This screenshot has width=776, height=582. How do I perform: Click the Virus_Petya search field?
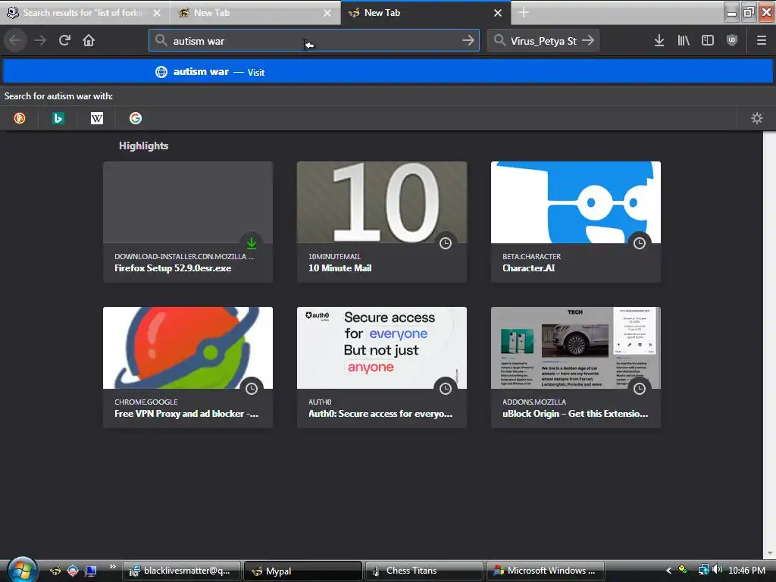pyautogui.click(x=543, y=41)
